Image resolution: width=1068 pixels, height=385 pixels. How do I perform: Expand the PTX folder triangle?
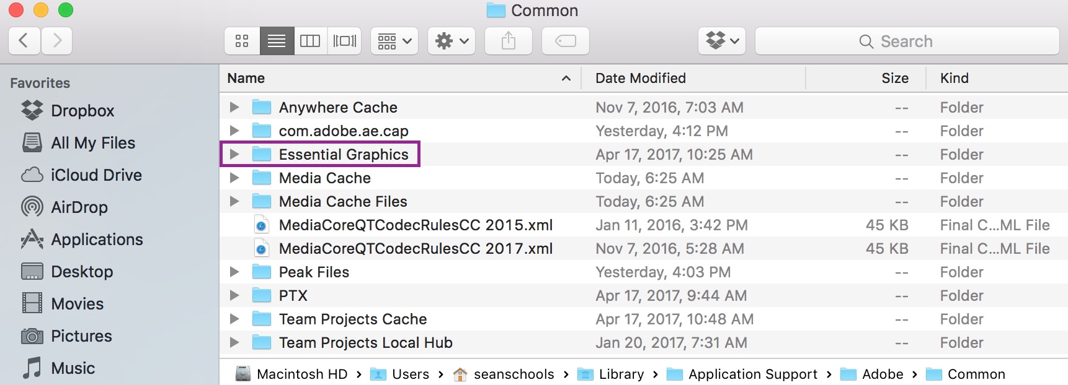pyautogui.click(x=234, y=295)
